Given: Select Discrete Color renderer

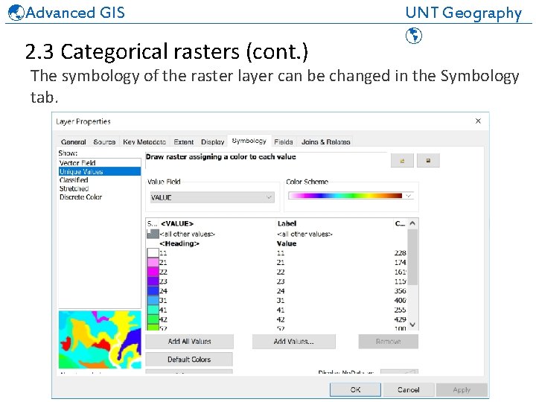Looking at the screenshot, I should 100,197.
